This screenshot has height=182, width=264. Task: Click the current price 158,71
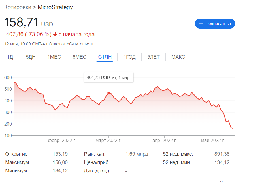click(21, 22)
